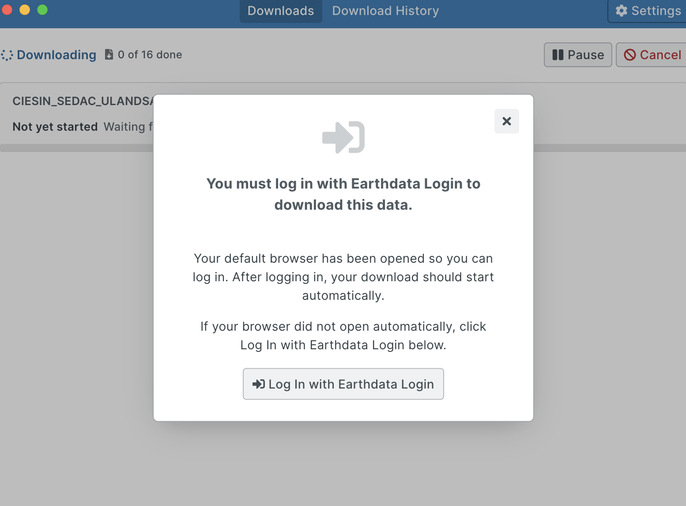686x506 pixels.
Task: Click the large login arrow icon in dialog
Action: pyautogui.click(x=343, y=137)
